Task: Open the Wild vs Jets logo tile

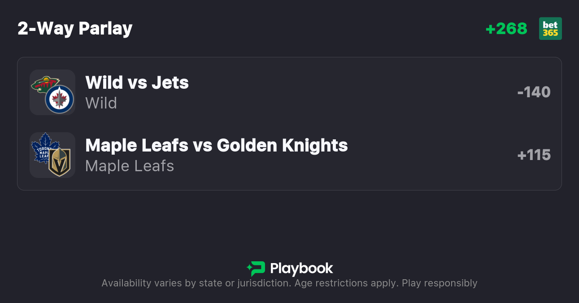Action: click(x=52, y=92)
